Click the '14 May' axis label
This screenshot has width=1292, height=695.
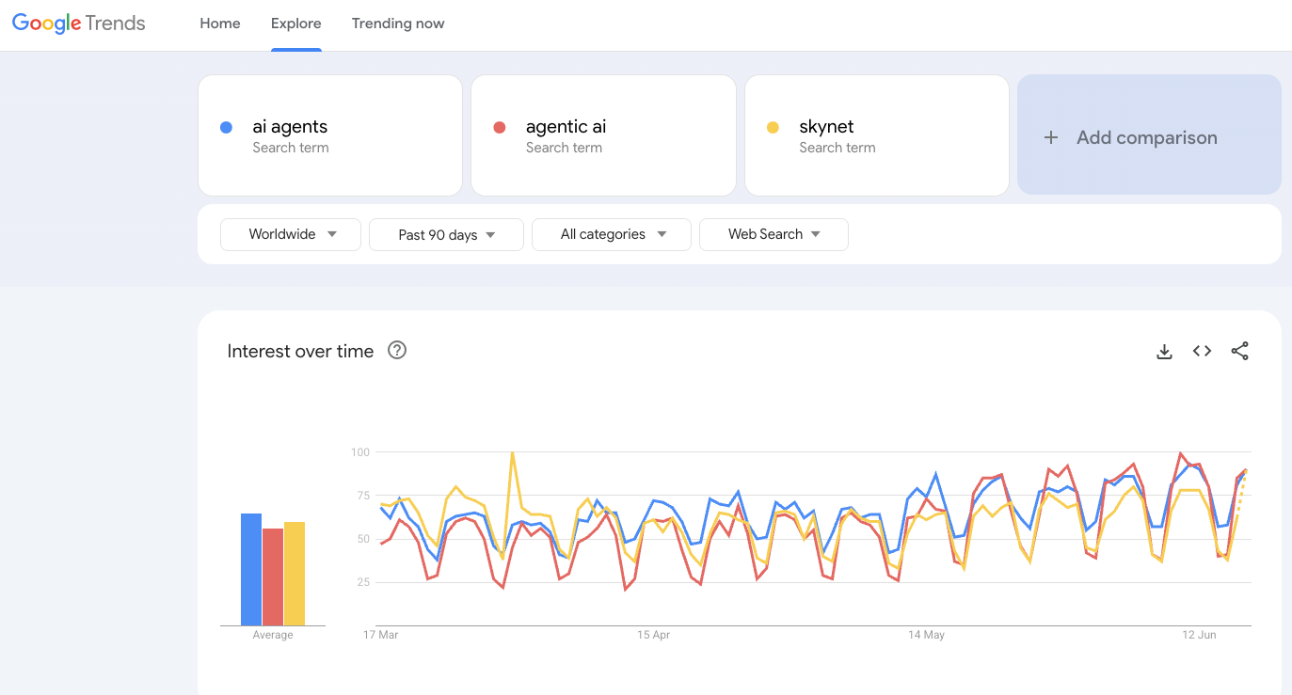927,635
